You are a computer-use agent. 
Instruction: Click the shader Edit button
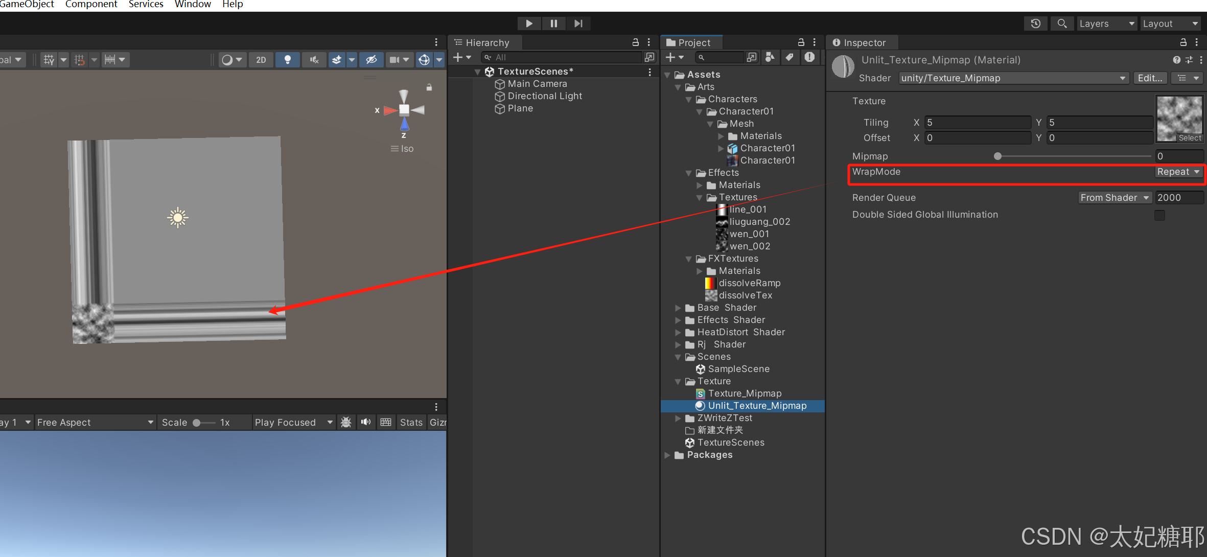click(x=1150, y=78)
